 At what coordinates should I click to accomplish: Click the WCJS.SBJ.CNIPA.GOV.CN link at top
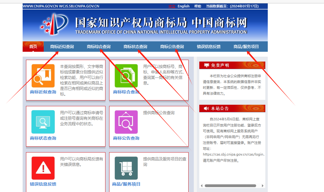pyautogui.click(x=79, y=6)
